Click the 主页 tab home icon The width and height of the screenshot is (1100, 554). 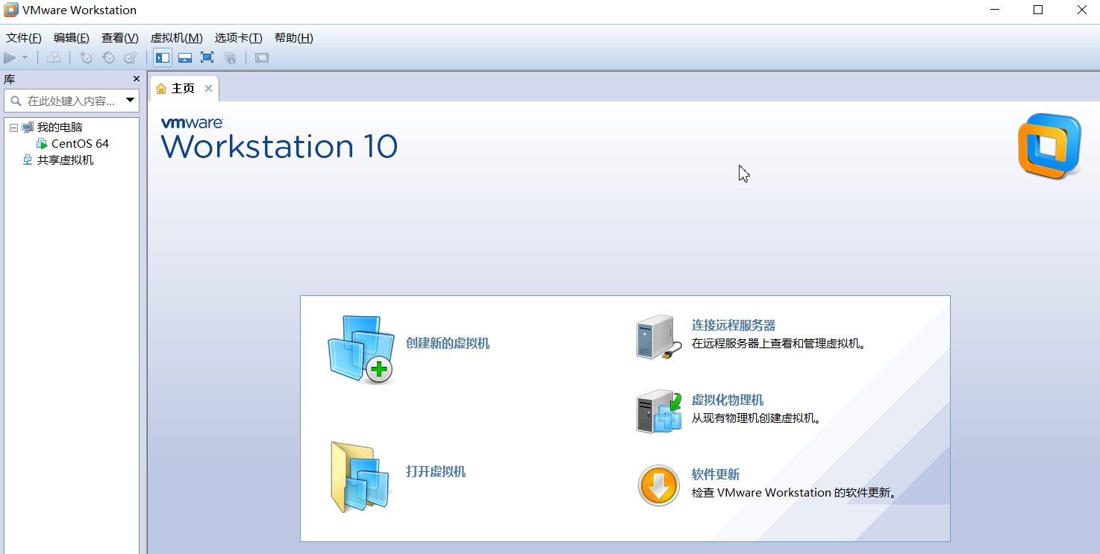(x=161, y=88)
